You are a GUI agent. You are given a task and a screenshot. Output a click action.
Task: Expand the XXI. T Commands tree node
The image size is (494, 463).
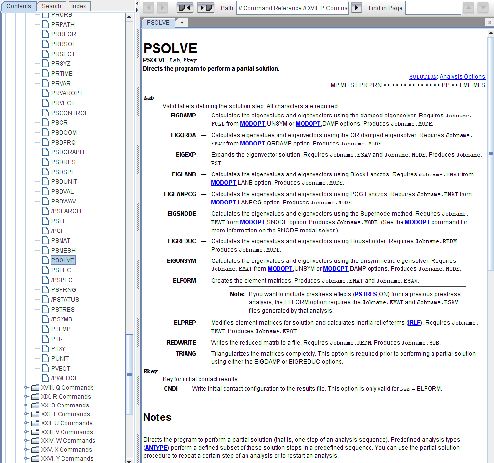(x=26, y=414)
